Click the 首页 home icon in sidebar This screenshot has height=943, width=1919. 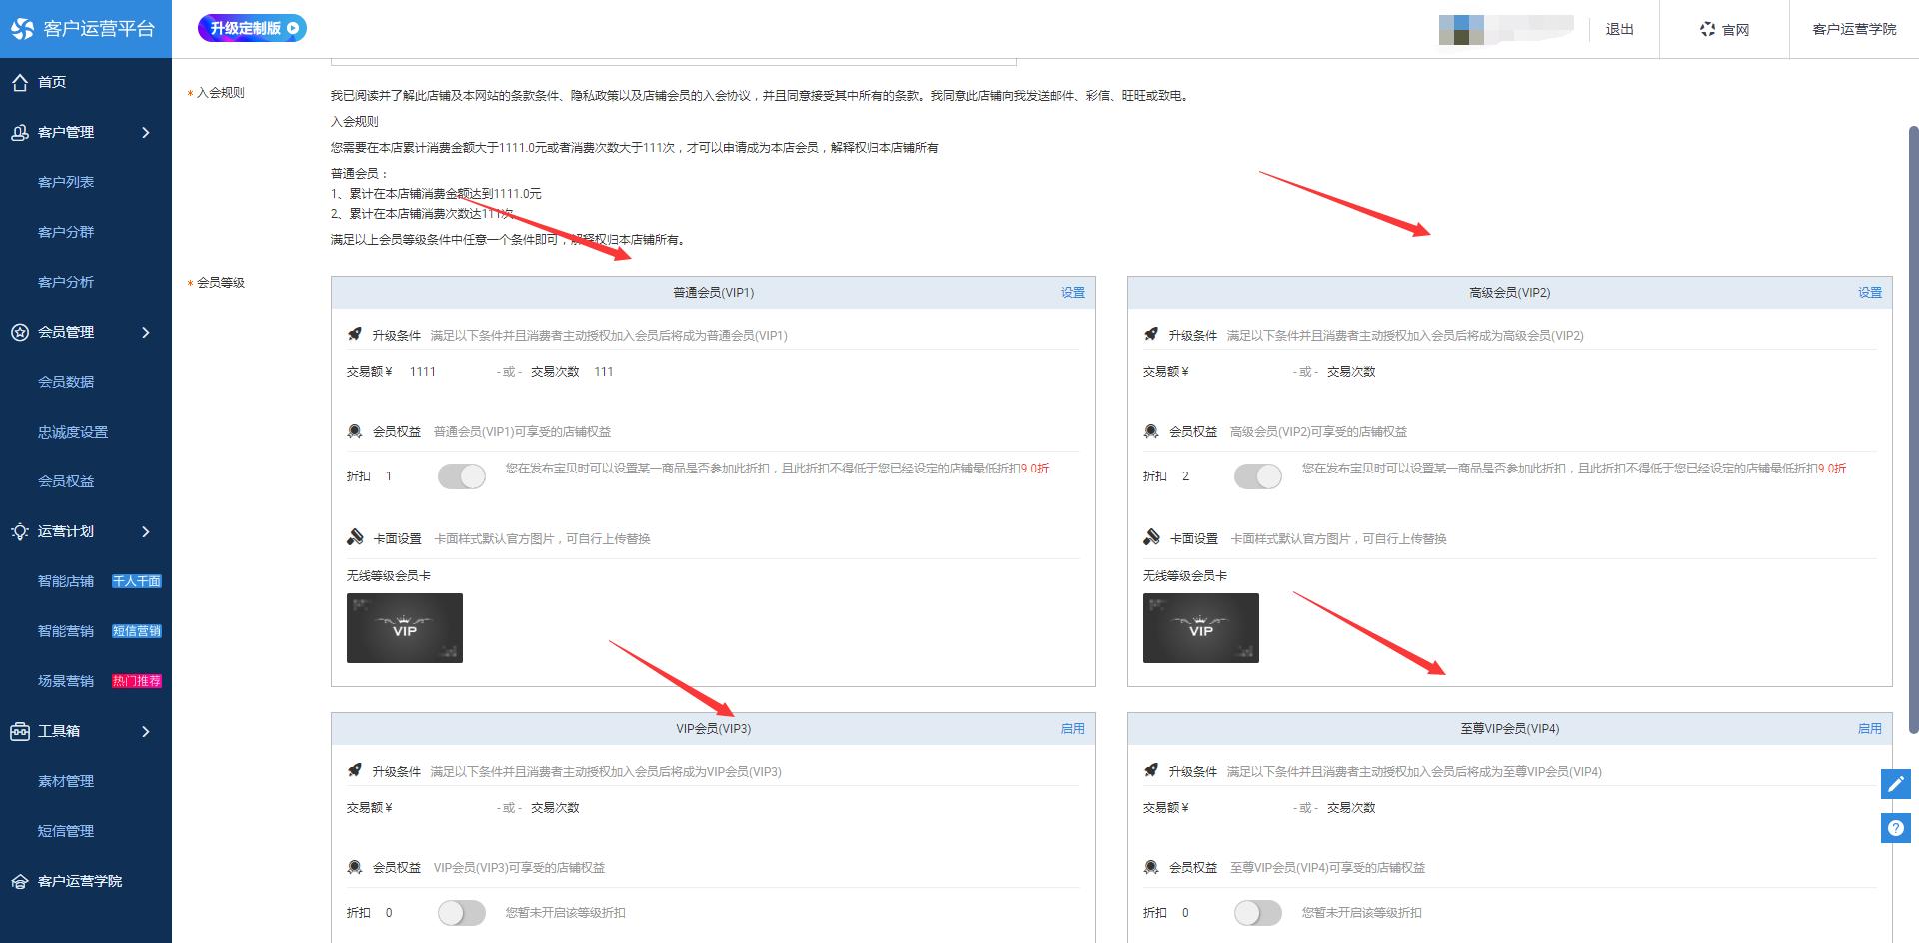(20, 82)
